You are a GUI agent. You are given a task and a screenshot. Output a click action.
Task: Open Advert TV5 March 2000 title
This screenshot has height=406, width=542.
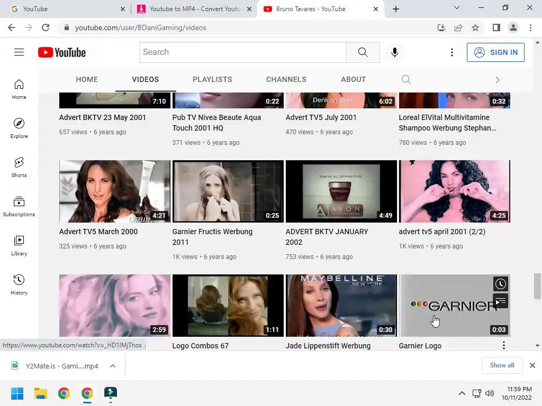(98, 232)
